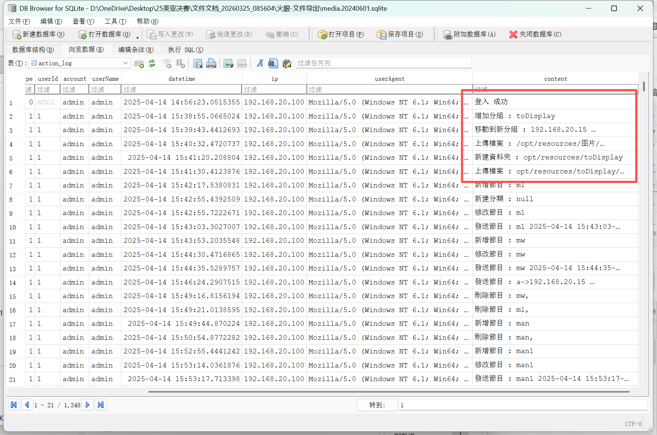Select datetime cell '2025-04-14 15:46:24.2907515'
The image size is (657, 435).
click(181, 282)
